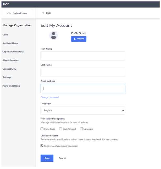Image resolution: width=161 pixels, height=169 pixels.
Task: Click the Change password link
Action: point(49,97)
